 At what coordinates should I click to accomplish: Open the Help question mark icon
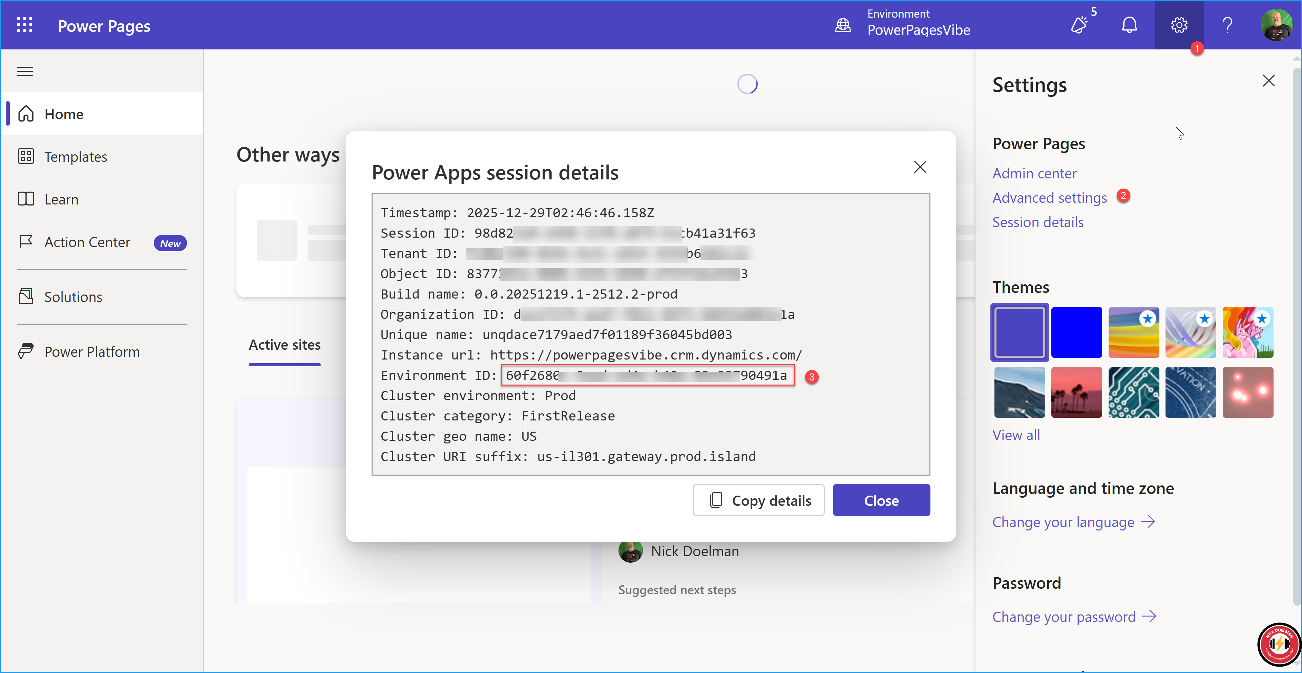click(x=1228, y=25)
